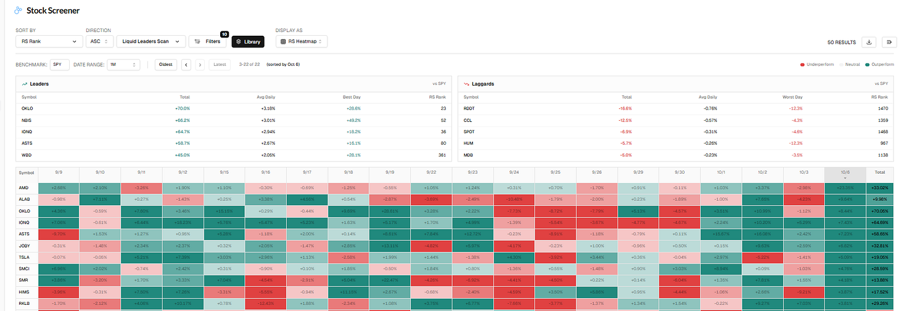Sort heatmap by the 10/6 column header

pyautogui.click(x=845, y=174)
